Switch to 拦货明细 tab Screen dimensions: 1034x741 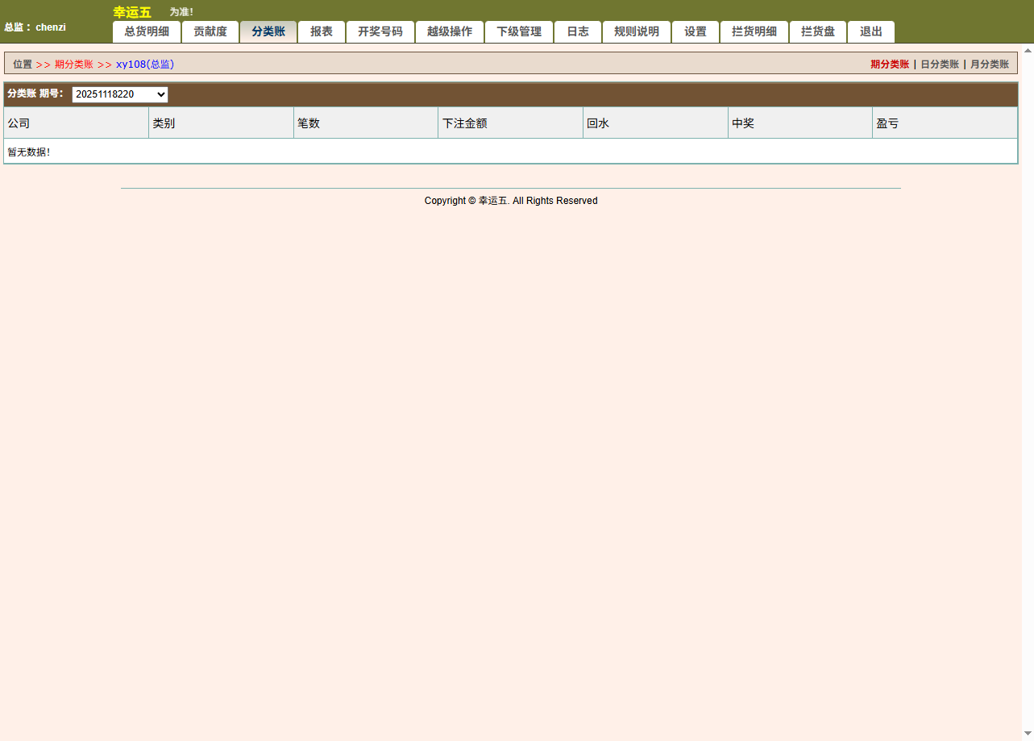(x=754, y=32)
